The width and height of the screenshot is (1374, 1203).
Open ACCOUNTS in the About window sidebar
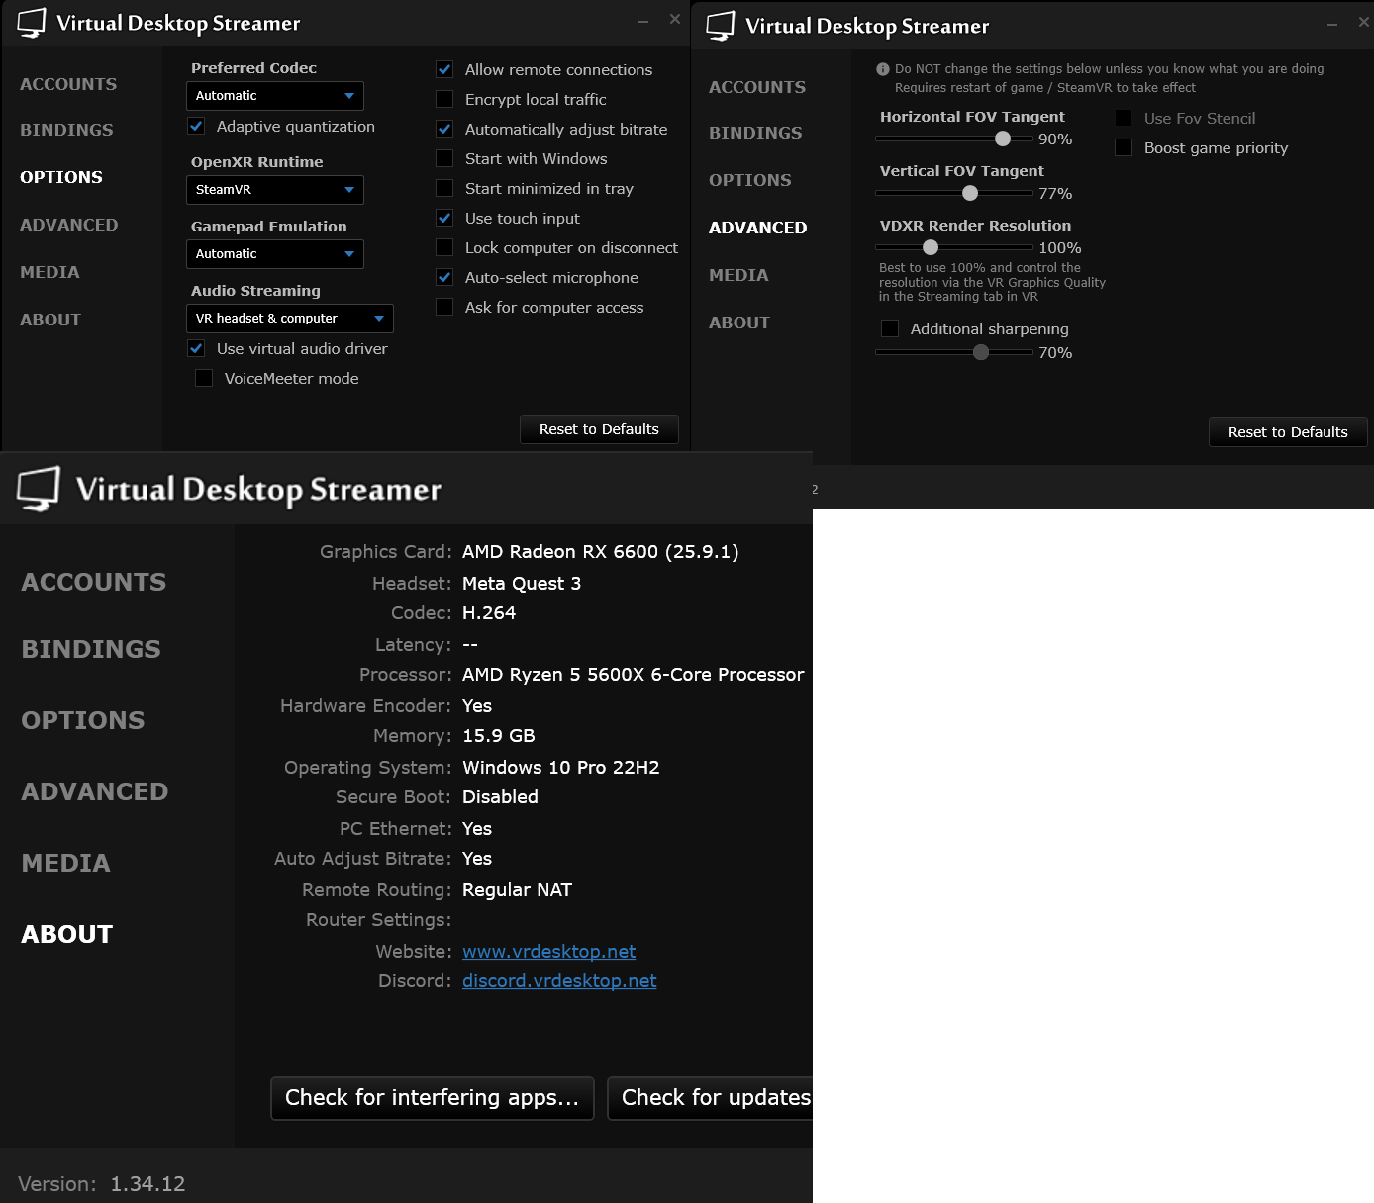(94, 583)
